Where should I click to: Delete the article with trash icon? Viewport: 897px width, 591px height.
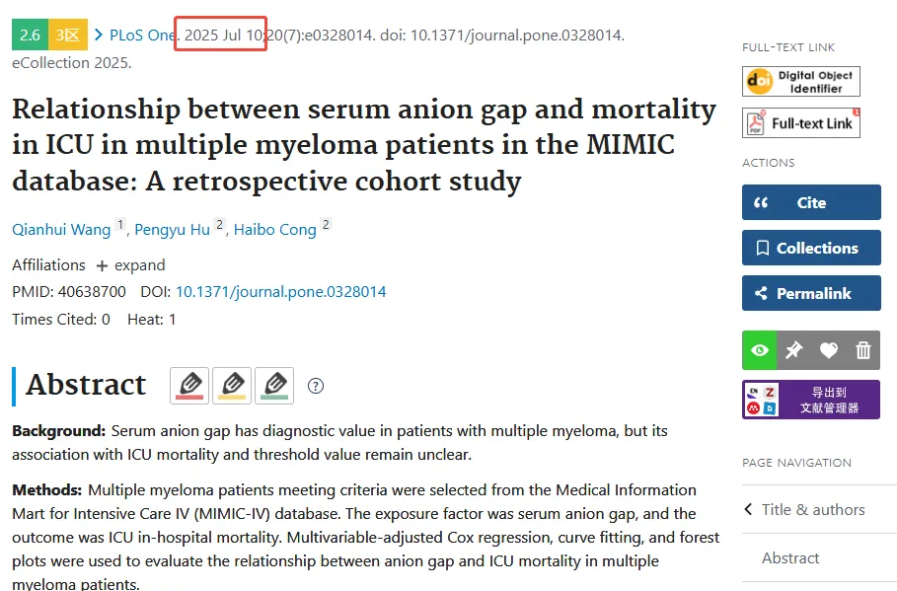pos(862,350)
